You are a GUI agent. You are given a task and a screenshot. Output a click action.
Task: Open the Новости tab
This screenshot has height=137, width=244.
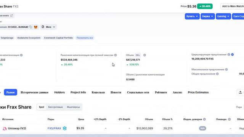116,92
